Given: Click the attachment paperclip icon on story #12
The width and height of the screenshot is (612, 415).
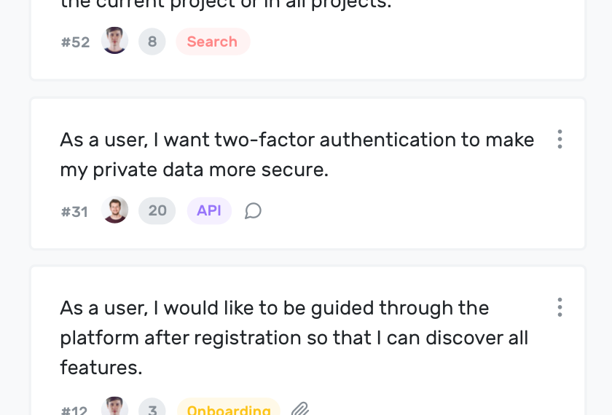Looking at the screenshot, I should coord(300,409).
